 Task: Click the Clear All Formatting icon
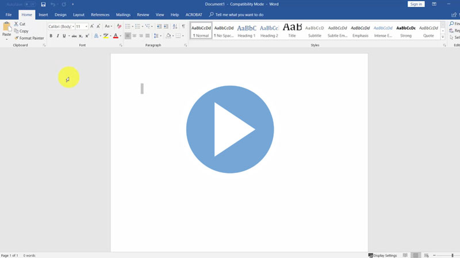119,26
